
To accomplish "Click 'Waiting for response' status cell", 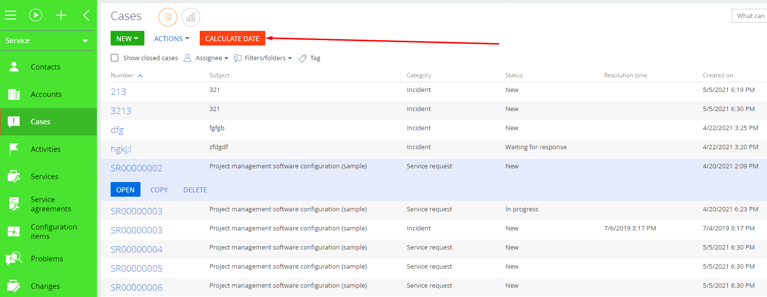I will pyautogui.click(x=536, y=147).
